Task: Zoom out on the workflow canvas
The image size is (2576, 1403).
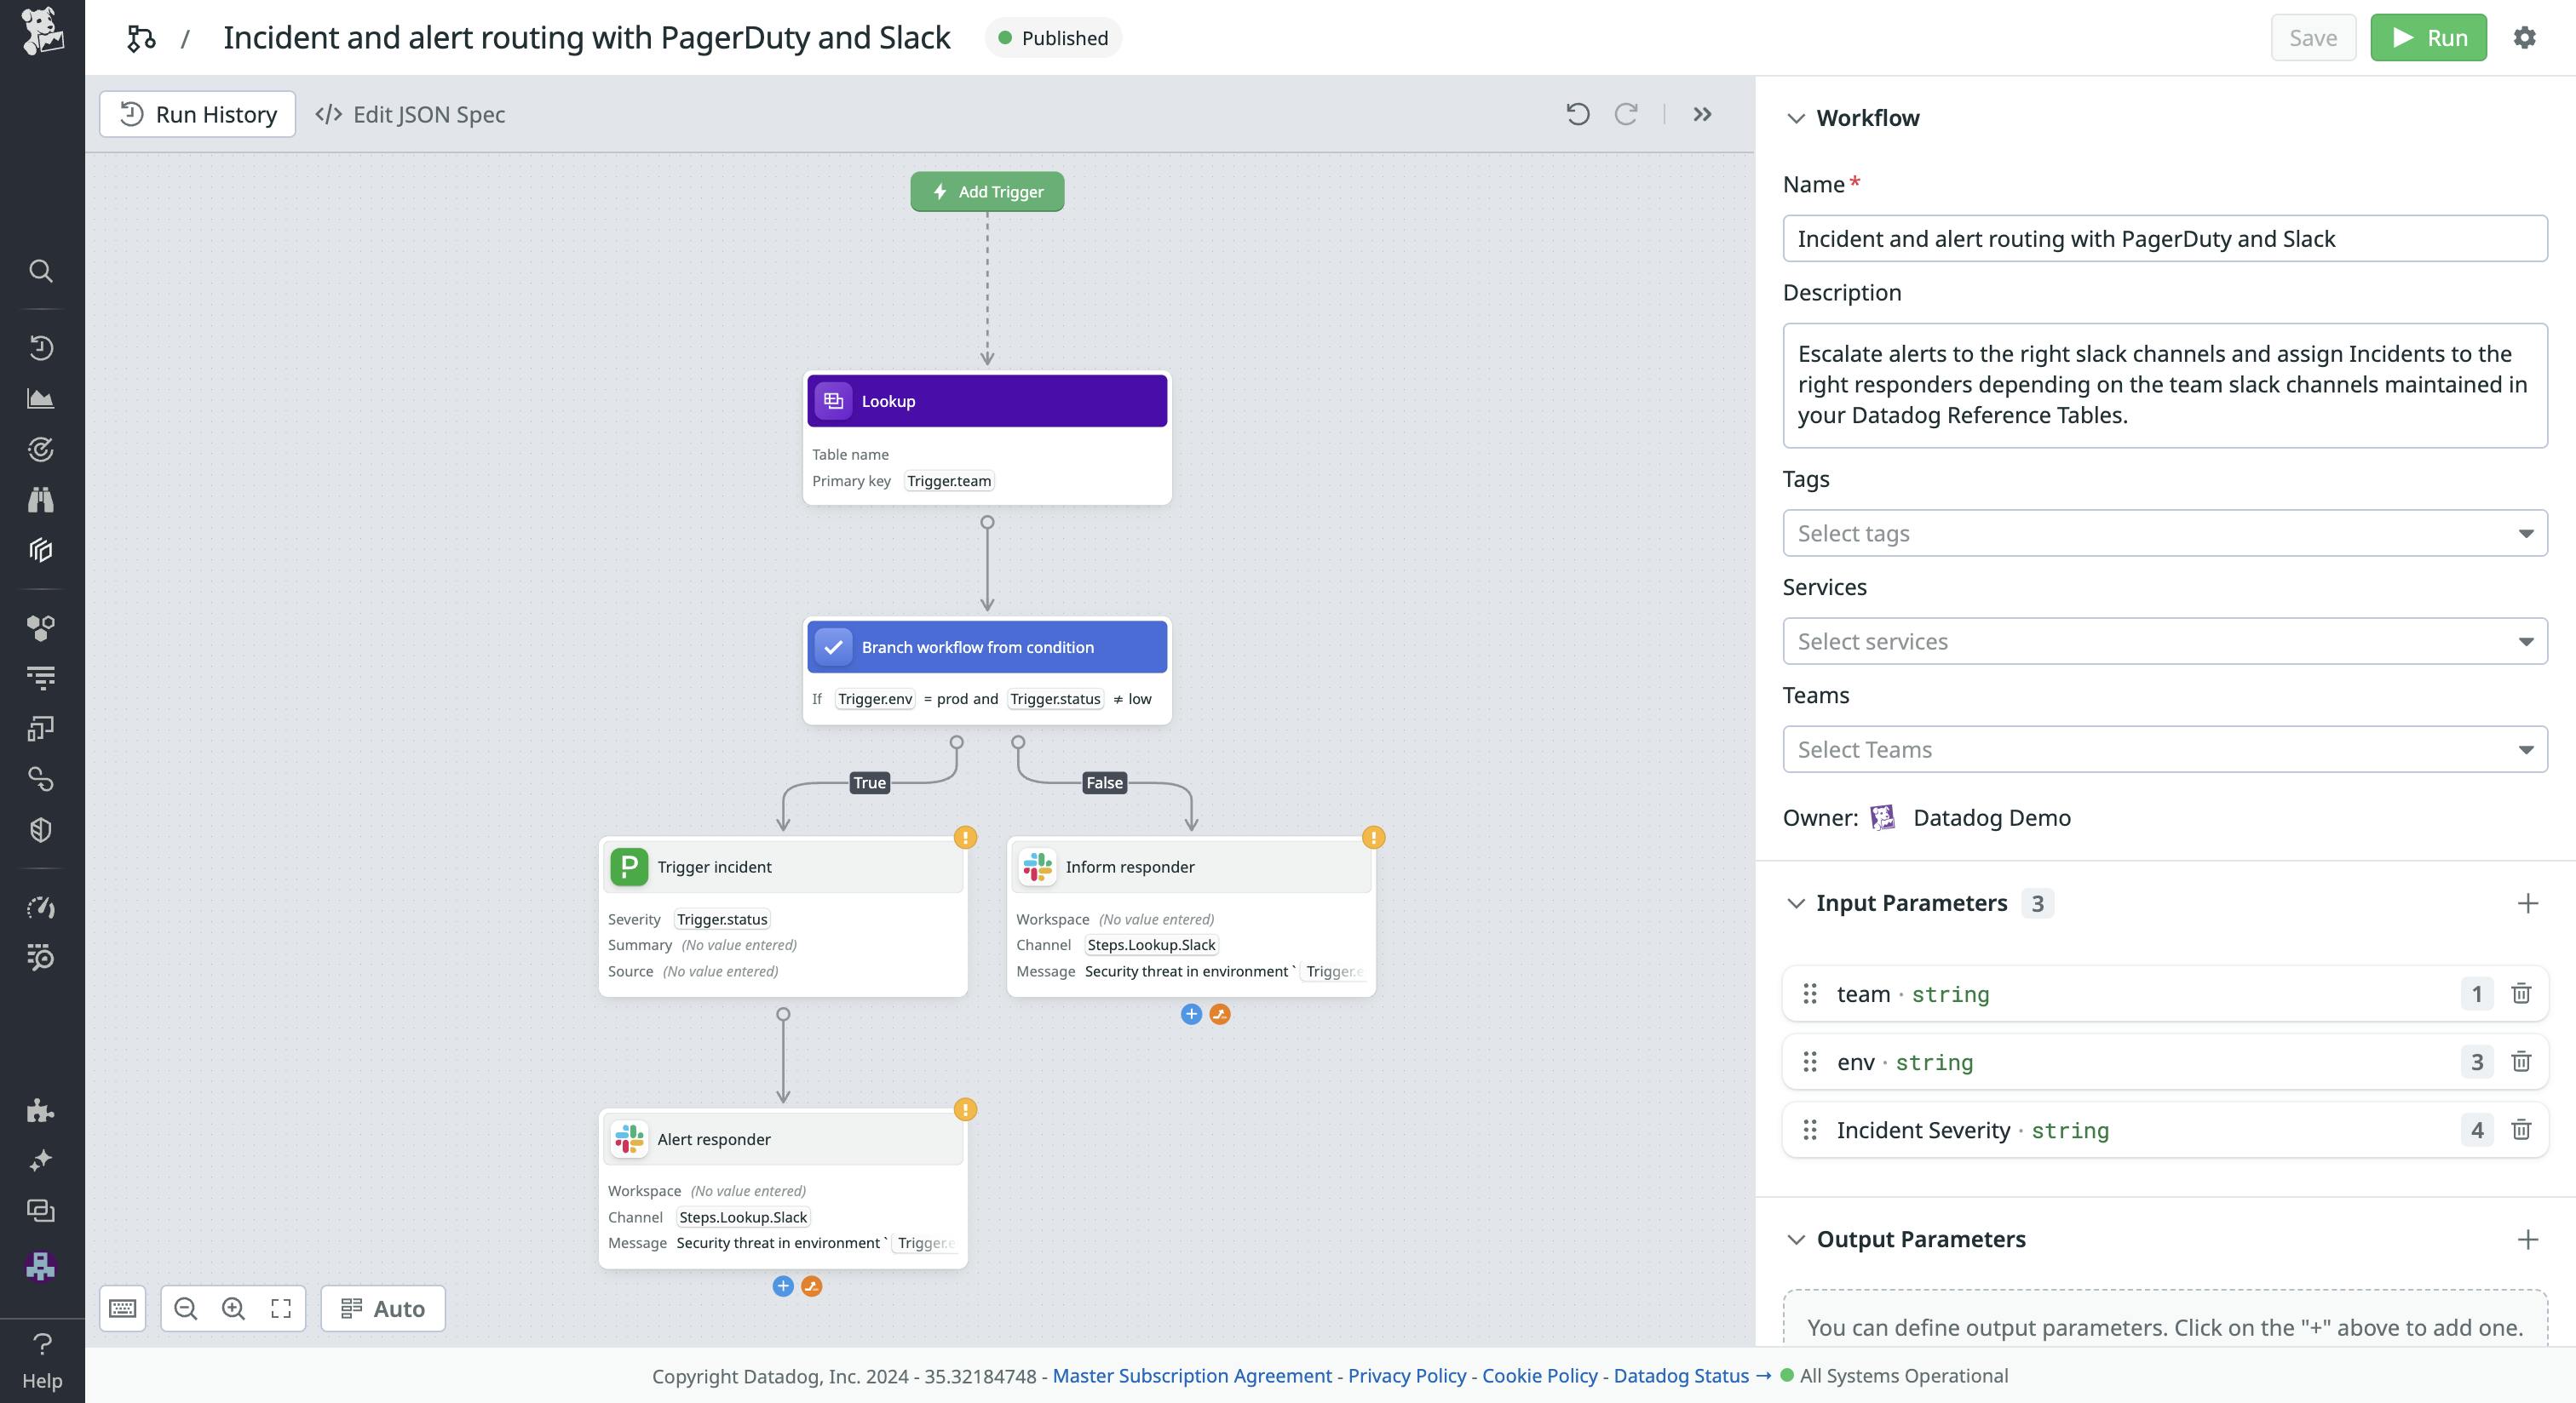Action: tap(185, 1308)
